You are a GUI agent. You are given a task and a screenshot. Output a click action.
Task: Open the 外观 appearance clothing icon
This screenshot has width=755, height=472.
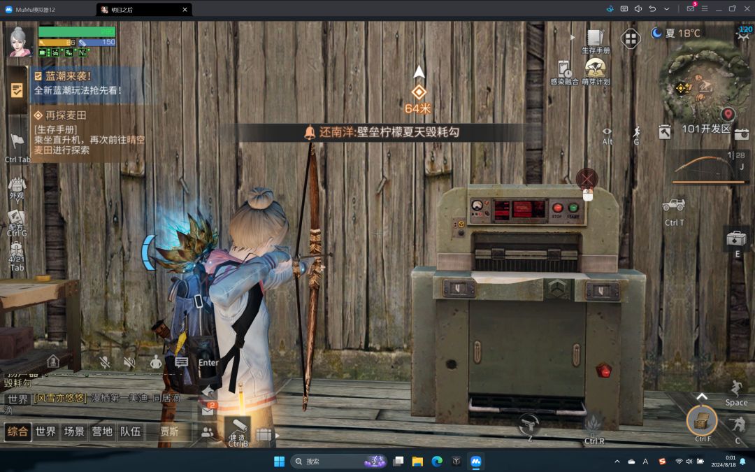17,188
